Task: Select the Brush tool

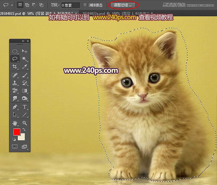Action: tap(24, 75)
